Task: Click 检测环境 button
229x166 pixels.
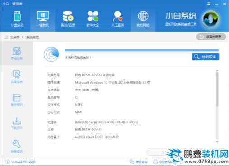Action: click(206, 57)
